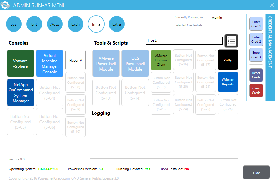Click unconfigured button 5-23
Viewport: 278px width, 185px height.
coord(161,104)
